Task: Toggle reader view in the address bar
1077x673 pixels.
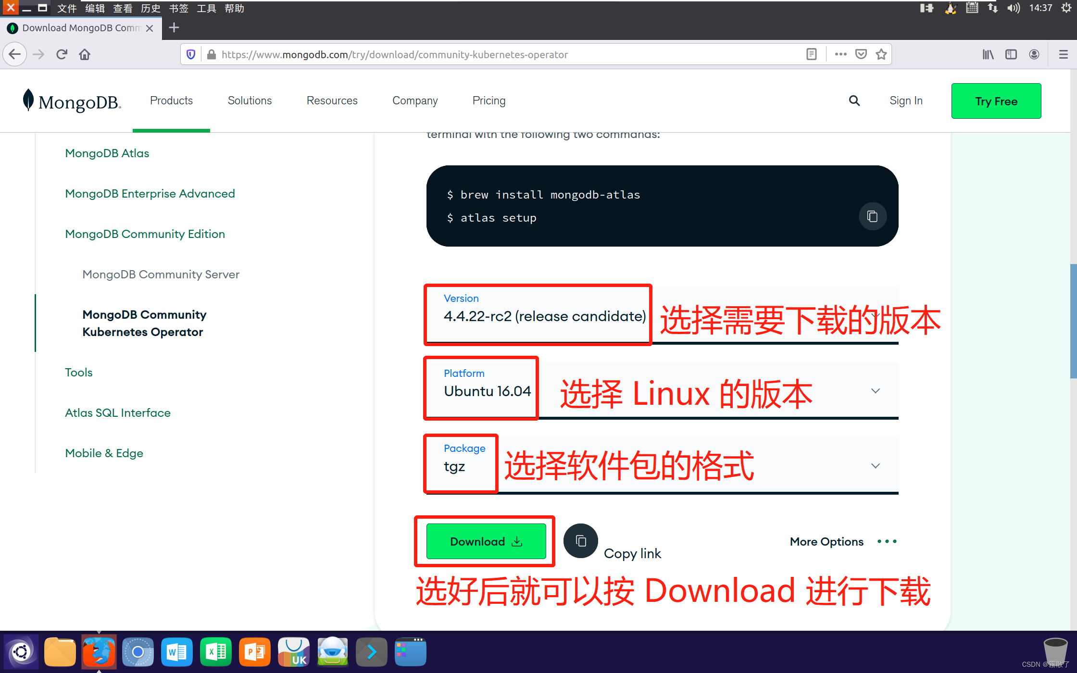Action: 811,54
